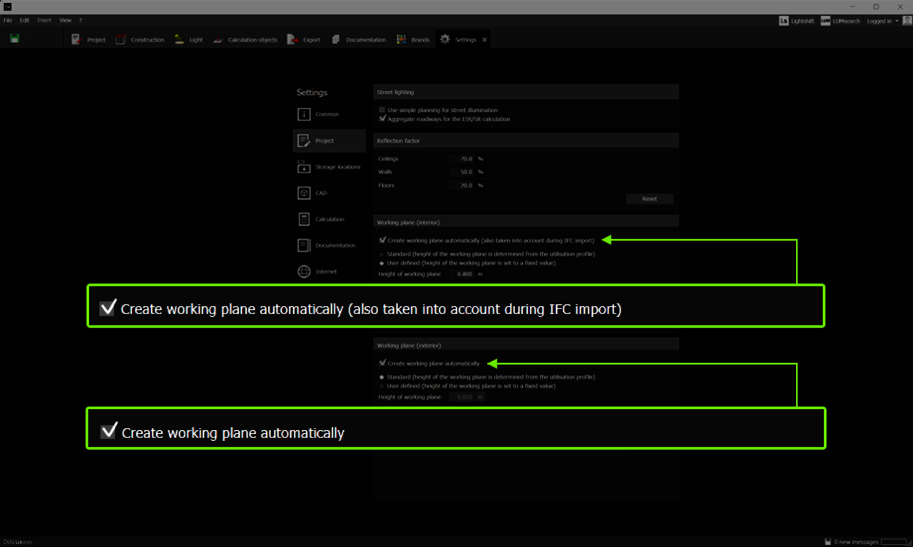Click the green Save icon in toolbar

(14, 39)
